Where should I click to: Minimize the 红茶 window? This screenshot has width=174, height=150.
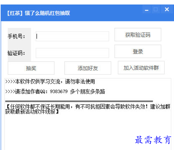click(x=147, y=10)
